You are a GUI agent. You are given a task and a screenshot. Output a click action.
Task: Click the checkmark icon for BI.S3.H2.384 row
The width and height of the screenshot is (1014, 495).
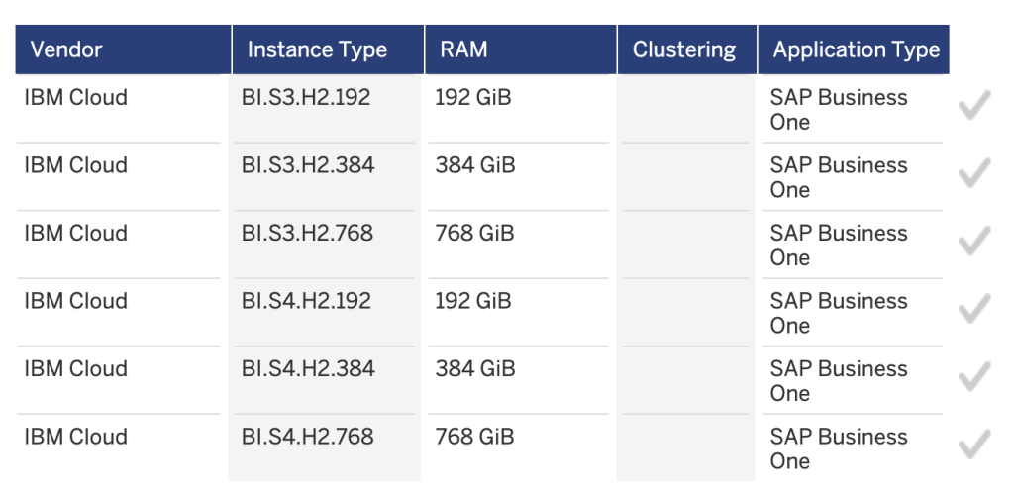coord(974,173)
